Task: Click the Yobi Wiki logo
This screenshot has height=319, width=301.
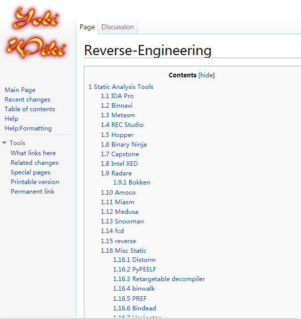Action: pos(36,32)
